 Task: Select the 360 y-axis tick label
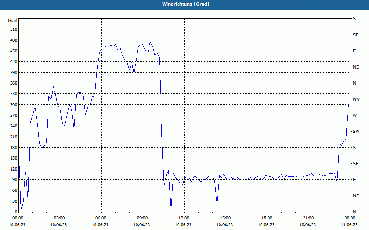14,83
